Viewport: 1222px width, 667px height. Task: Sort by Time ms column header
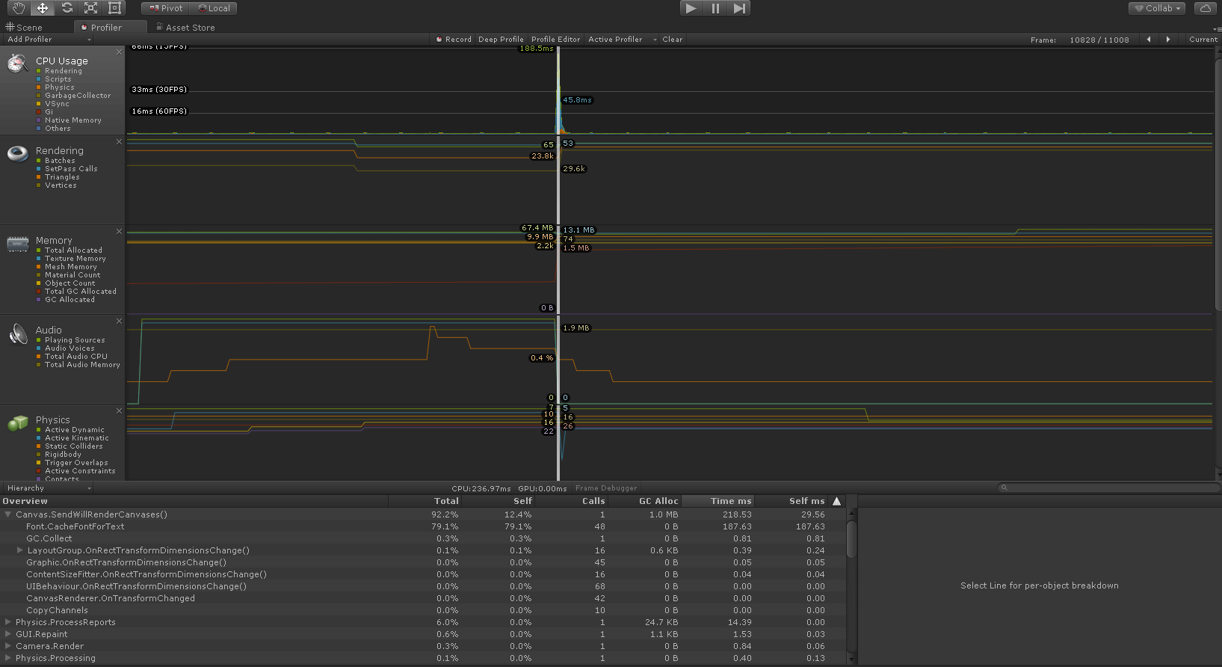tap(718, 501)
